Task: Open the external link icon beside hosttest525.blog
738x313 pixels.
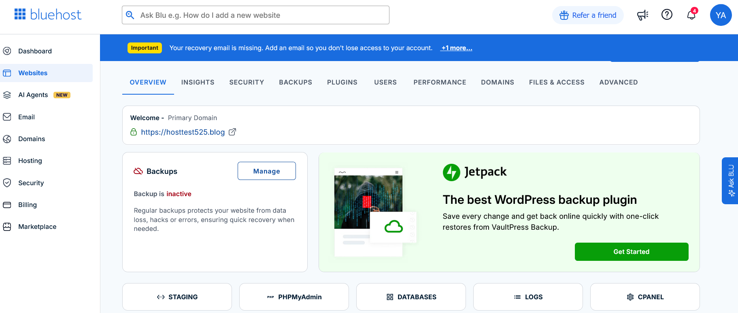Action: [x=232, y=132]
